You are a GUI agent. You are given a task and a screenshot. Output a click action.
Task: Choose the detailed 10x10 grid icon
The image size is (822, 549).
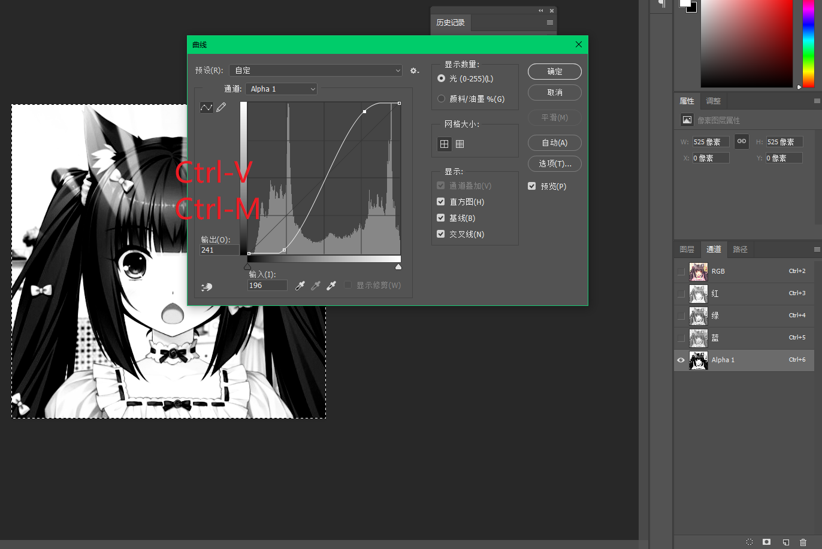point(460,144)
